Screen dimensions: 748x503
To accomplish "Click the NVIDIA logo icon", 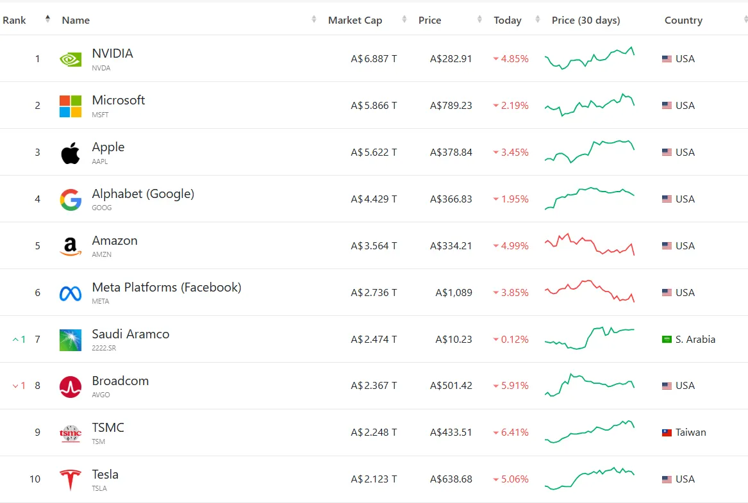I will [x=71, y=59].
